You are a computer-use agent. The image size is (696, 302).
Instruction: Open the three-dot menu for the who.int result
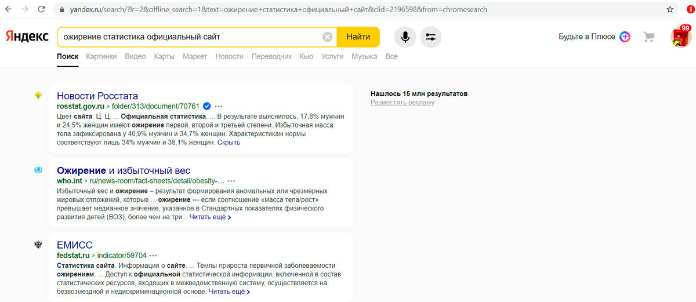(231, 181)
